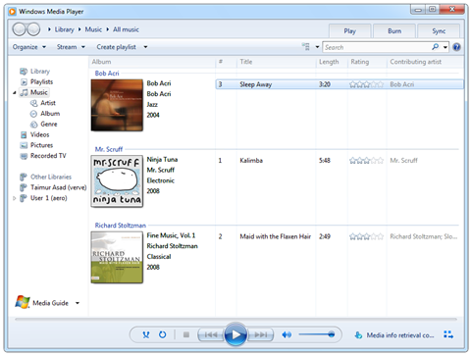
Task: Rate Sleep Away with stars
Action: [x=366, y=84]
